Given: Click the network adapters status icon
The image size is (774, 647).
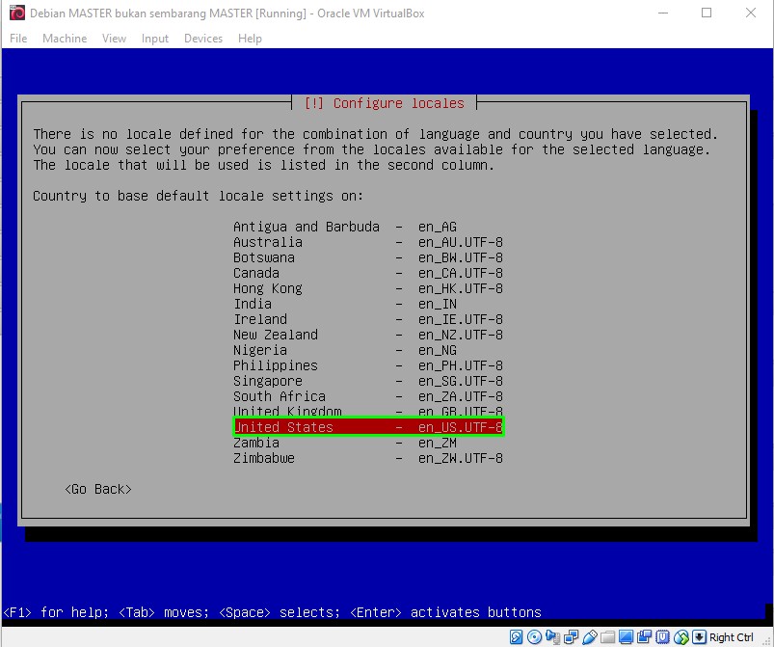Looking at the screenshot, I should click(572, 637).
